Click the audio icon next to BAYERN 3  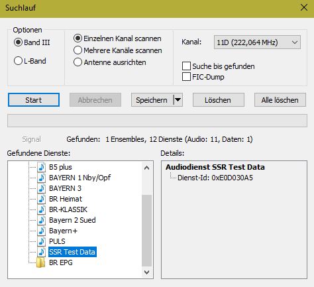pos(41,188)
